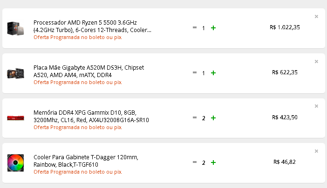
Task: Add another T-Dagger 120mm cabinet cooler
Action: click(x=213, y=162)
